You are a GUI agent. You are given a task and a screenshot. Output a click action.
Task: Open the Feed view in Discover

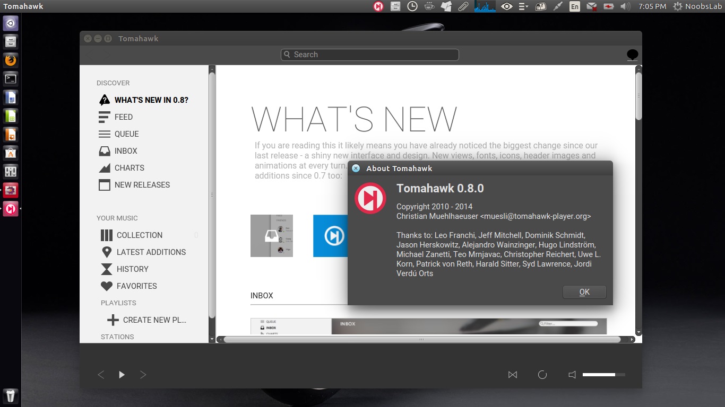tap(116, 117)
